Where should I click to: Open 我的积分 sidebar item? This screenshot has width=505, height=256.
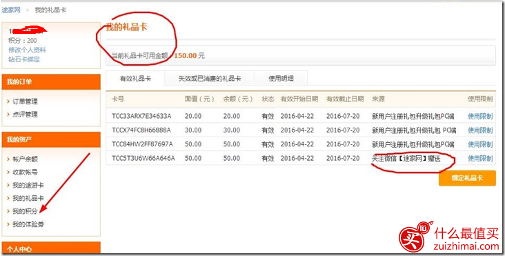[x=25, y=211]
